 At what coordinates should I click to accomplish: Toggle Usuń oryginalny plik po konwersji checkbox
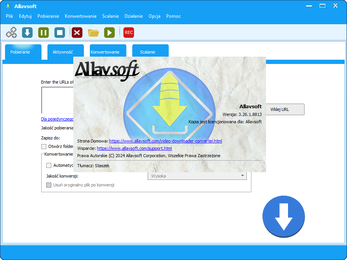coord(49,185)
